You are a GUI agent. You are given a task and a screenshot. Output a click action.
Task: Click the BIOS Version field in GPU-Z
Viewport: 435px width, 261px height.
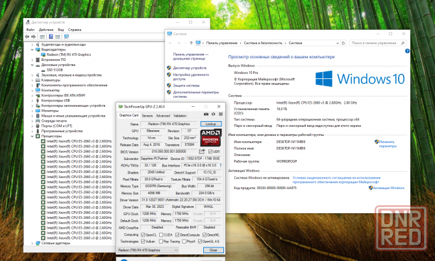point(169,152)
